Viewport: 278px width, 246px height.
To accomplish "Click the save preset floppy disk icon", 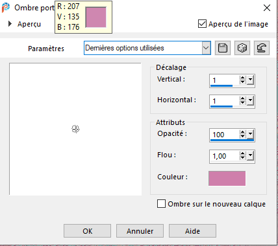I will click(x=223, y=48).
